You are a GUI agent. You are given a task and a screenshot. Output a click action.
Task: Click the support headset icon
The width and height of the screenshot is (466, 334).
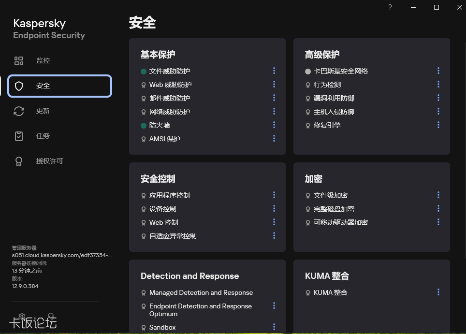(51, 316)
